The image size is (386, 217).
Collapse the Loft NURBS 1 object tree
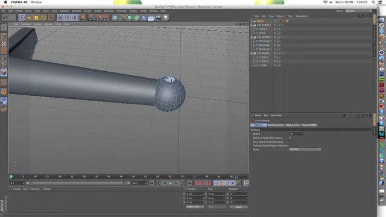pos(252,37)
